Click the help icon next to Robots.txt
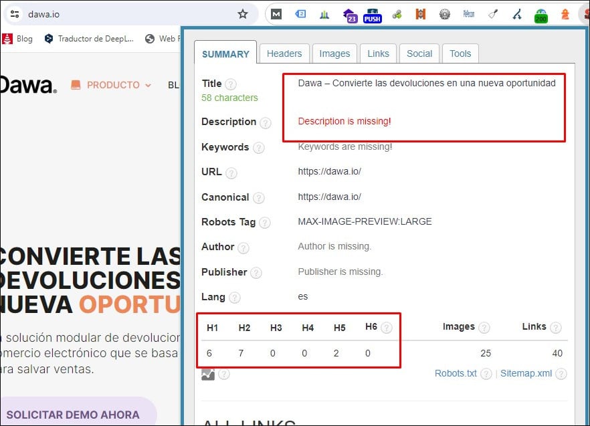The width and height of the screenshot is (590, 426). pyautogui.click(x=486, y=374)
